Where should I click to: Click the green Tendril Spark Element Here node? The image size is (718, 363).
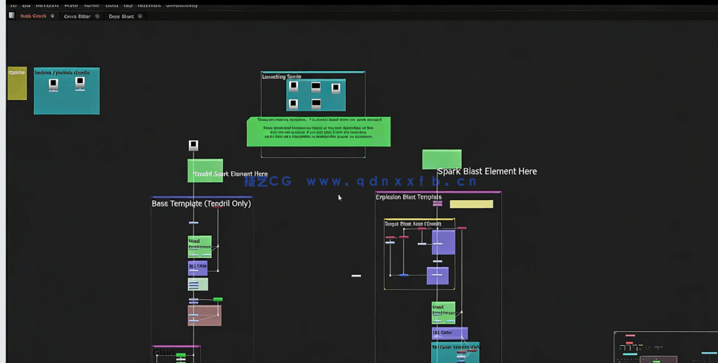pos(205,170)
